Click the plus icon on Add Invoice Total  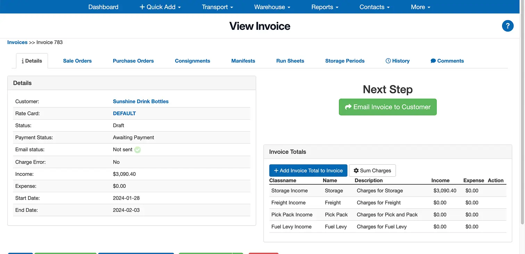coord(276,170)
